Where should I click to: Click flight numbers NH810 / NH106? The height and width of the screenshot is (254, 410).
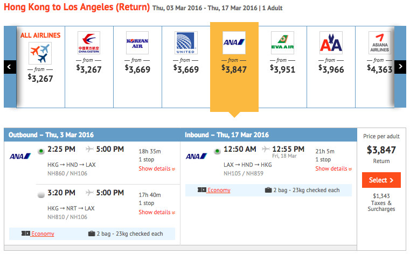[x=67, y=217]
